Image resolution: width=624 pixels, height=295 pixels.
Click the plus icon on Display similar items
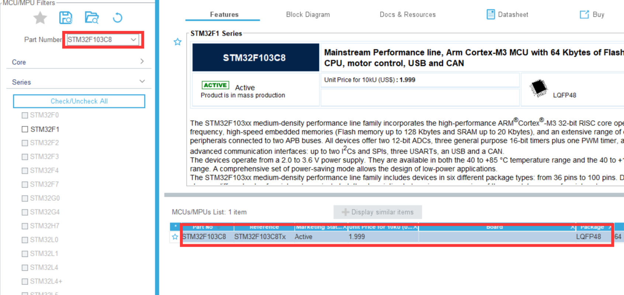point(345,212)
